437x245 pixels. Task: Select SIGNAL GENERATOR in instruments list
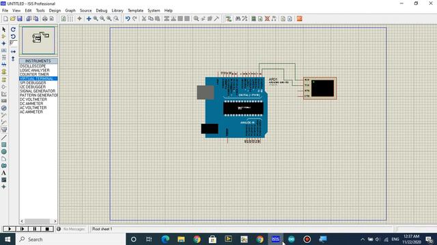point(38,91)
